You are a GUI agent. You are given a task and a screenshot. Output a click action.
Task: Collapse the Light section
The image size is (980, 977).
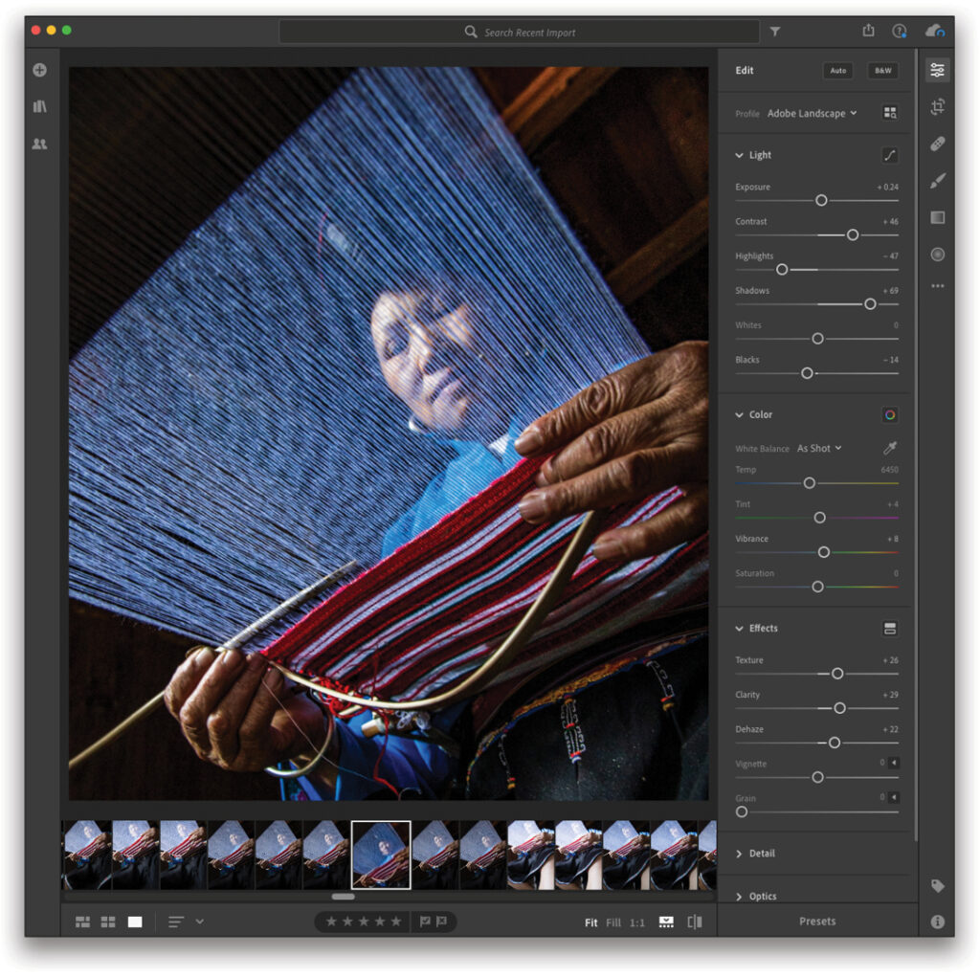739,155
